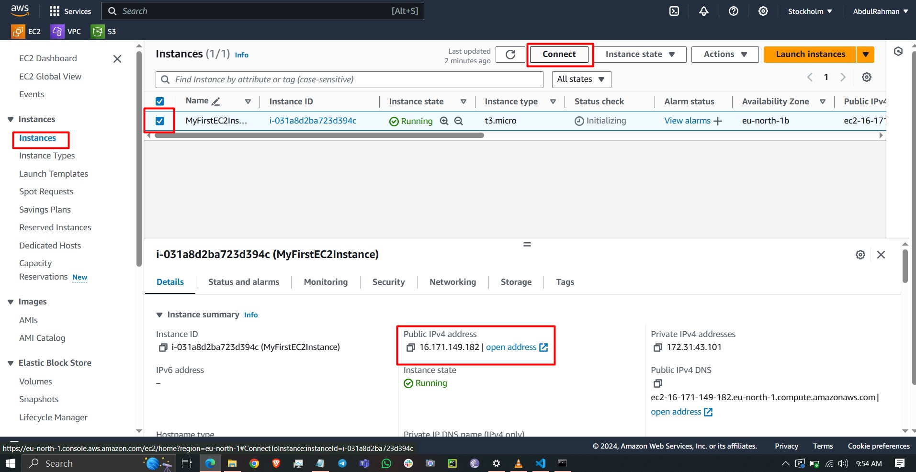Sort by the Instance state column arrow
Viewport: 916px width, 472px height.
[464, 101]
